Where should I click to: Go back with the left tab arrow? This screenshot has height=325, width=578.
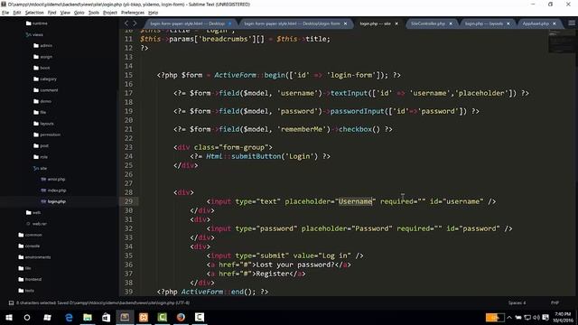126,23
